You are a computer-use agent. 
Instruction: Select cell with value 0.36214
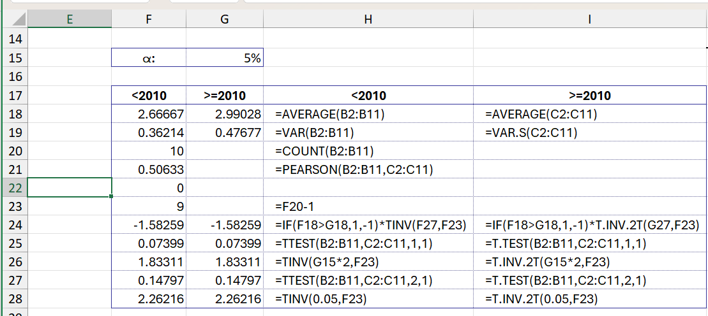click(x=149, y=133)
